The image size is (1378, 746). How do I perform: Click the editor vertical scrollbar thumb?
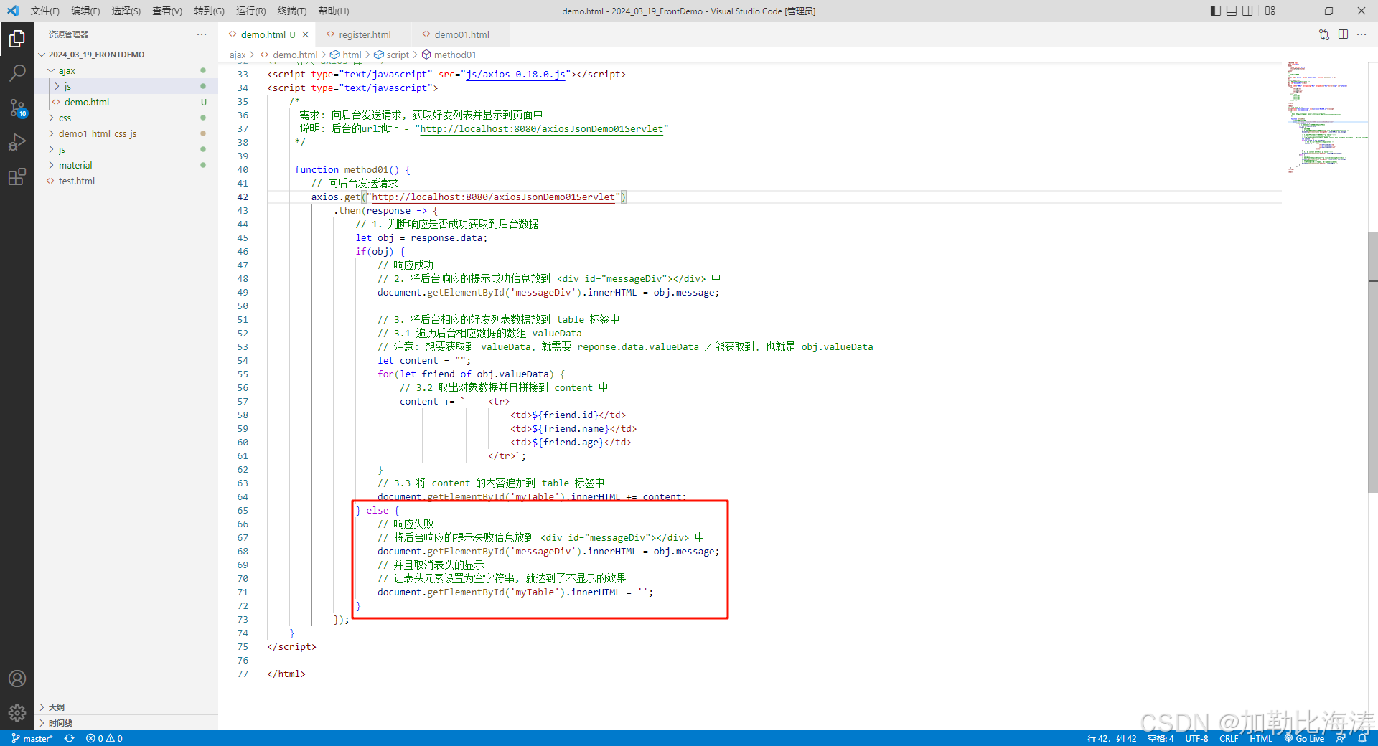coord(1372,362)
